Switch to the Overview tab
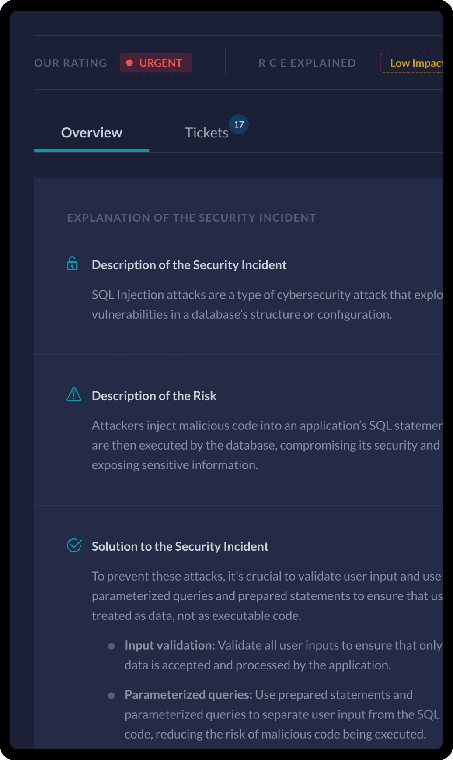Screen dimensions: 453x760 (x=92, y=133)
